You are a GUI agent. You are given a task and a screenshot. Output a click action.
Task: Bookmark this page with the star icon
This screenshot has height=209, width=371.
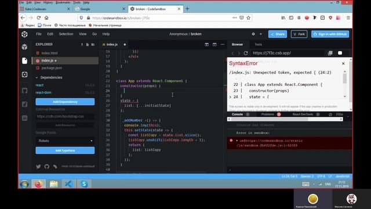(249, 18)
